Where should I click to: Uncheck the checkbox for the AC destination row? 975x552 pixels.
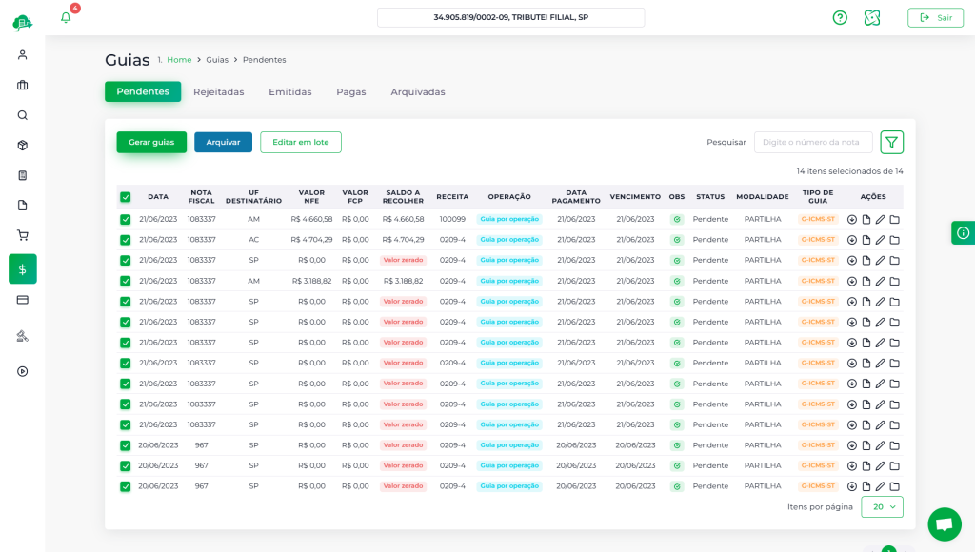126,240
